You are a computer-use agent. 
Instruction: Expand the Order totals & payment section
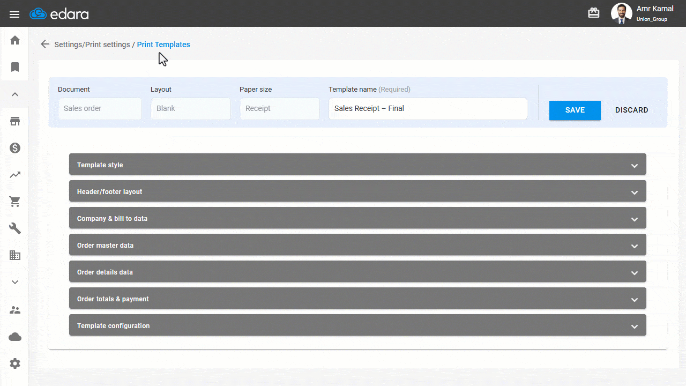tap(357, 299)
